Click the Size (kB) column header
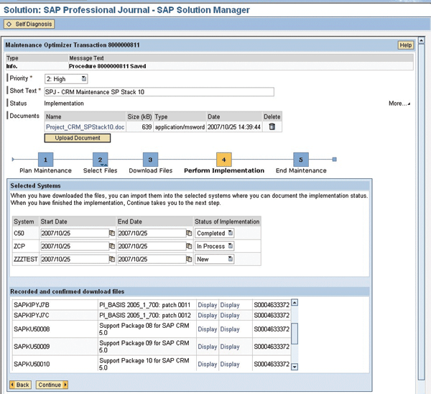 [x=139, y=116]
